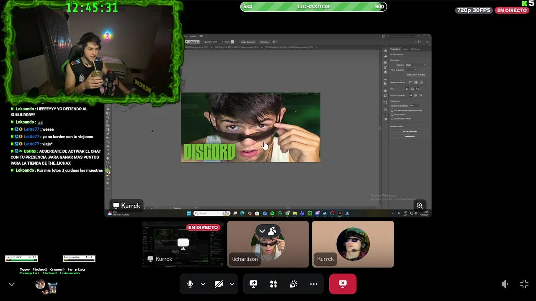
Task: Click the lock guides icon
Action: click(412, 89)
